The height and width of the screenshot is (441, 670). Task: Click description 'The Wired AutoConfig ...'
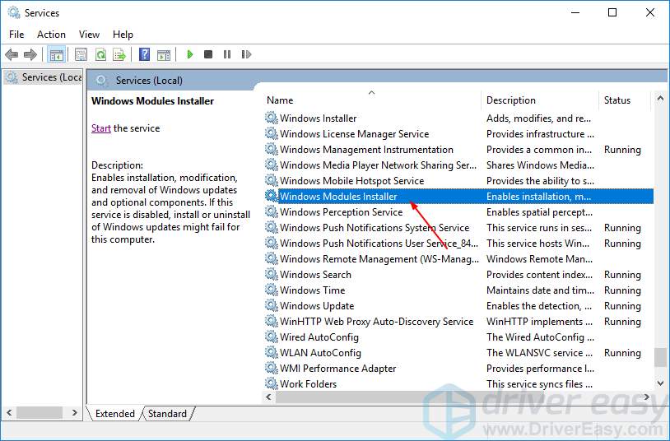pyautogui.click(x=540, y=337)
